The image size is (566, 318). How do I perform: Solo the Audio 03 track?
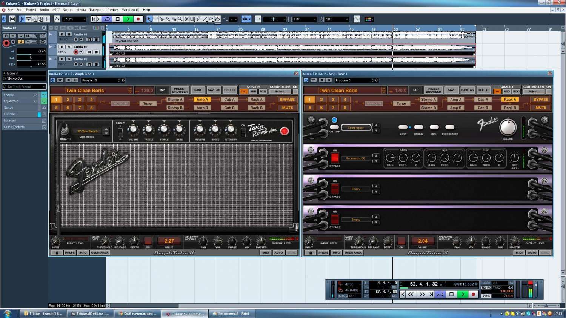68,59
